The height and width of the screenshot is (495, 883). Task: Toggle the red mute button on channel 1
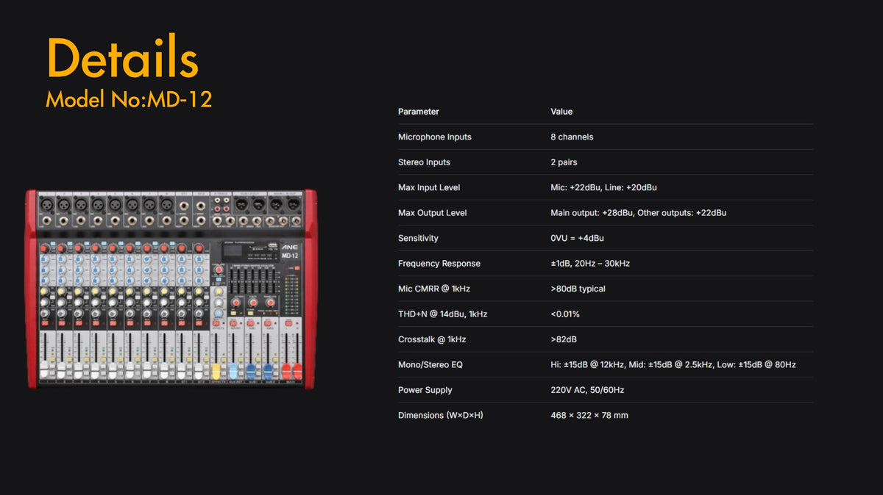pos(45,323)
